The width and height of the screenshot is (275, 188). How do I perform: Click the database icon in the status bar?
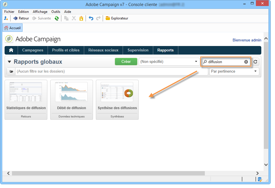coord(260,179)
